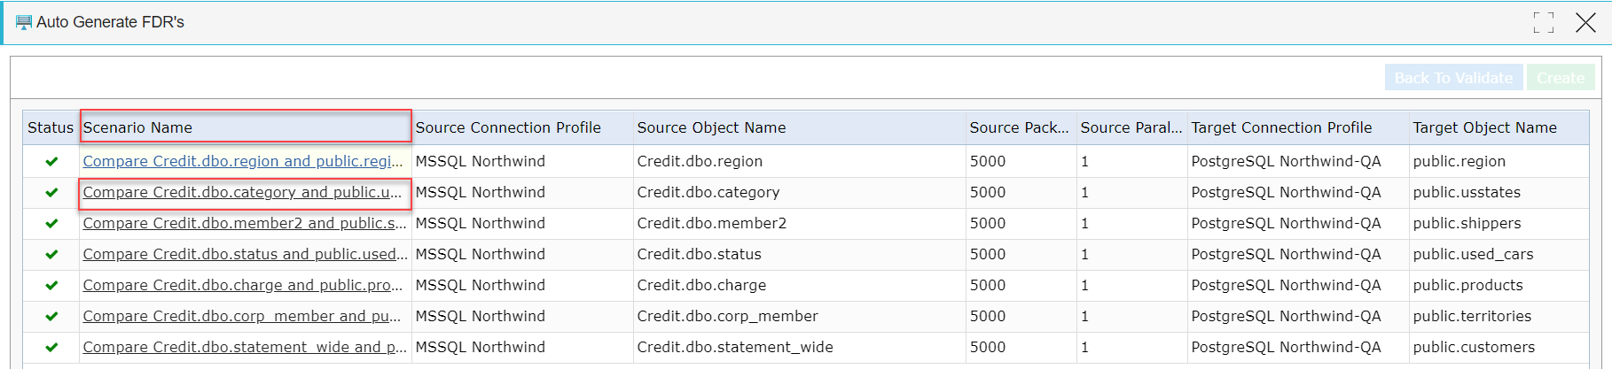1612x369 pixels.
Task: Click the Back To Validate button
Action: 1453,78
